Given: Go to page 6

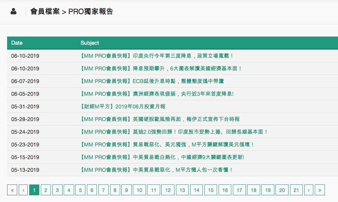Looking at the screenshot, I should click(x=92, y=190).
